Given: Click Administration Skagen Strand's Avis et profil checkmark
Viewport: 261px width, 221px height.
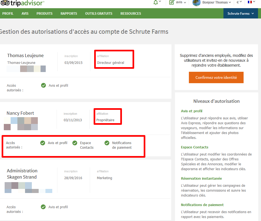Looking at the screenshot, I should (x=43, y=207).
